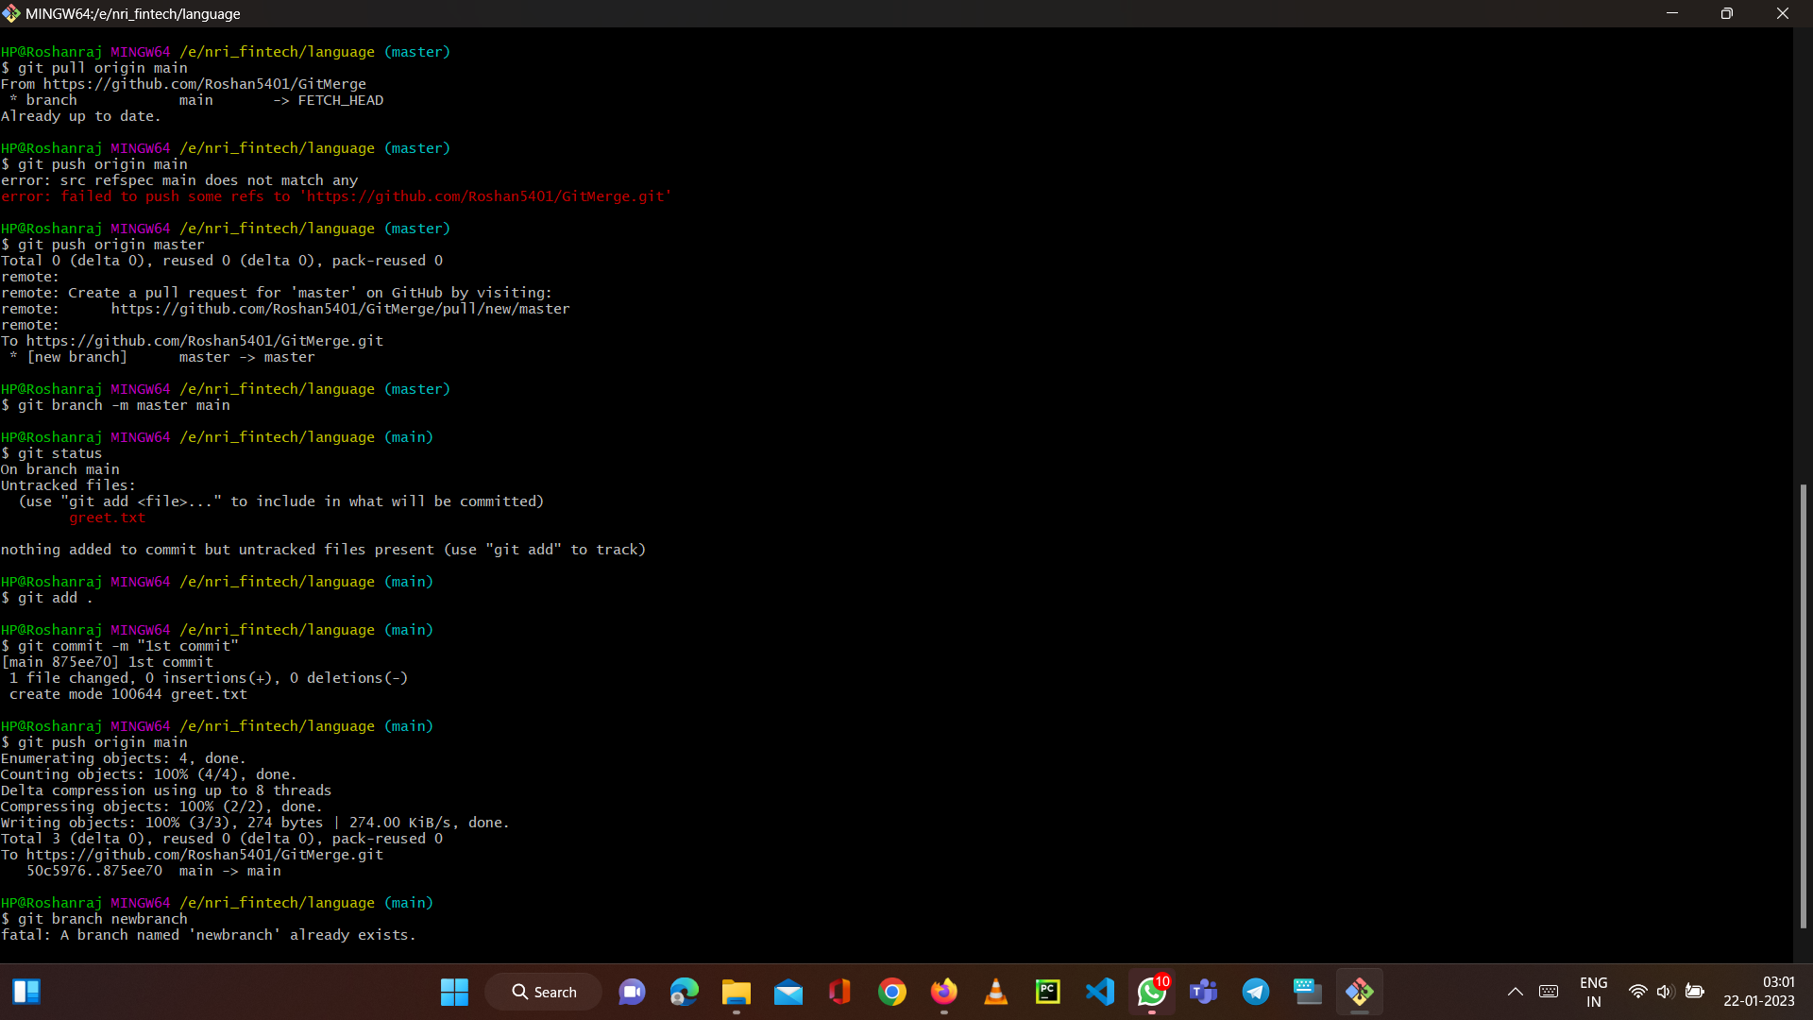Viewport: 1813px width, 1020px height.
Task: Restore down the MINGW64 window
Action: [x=1727, y=13]
